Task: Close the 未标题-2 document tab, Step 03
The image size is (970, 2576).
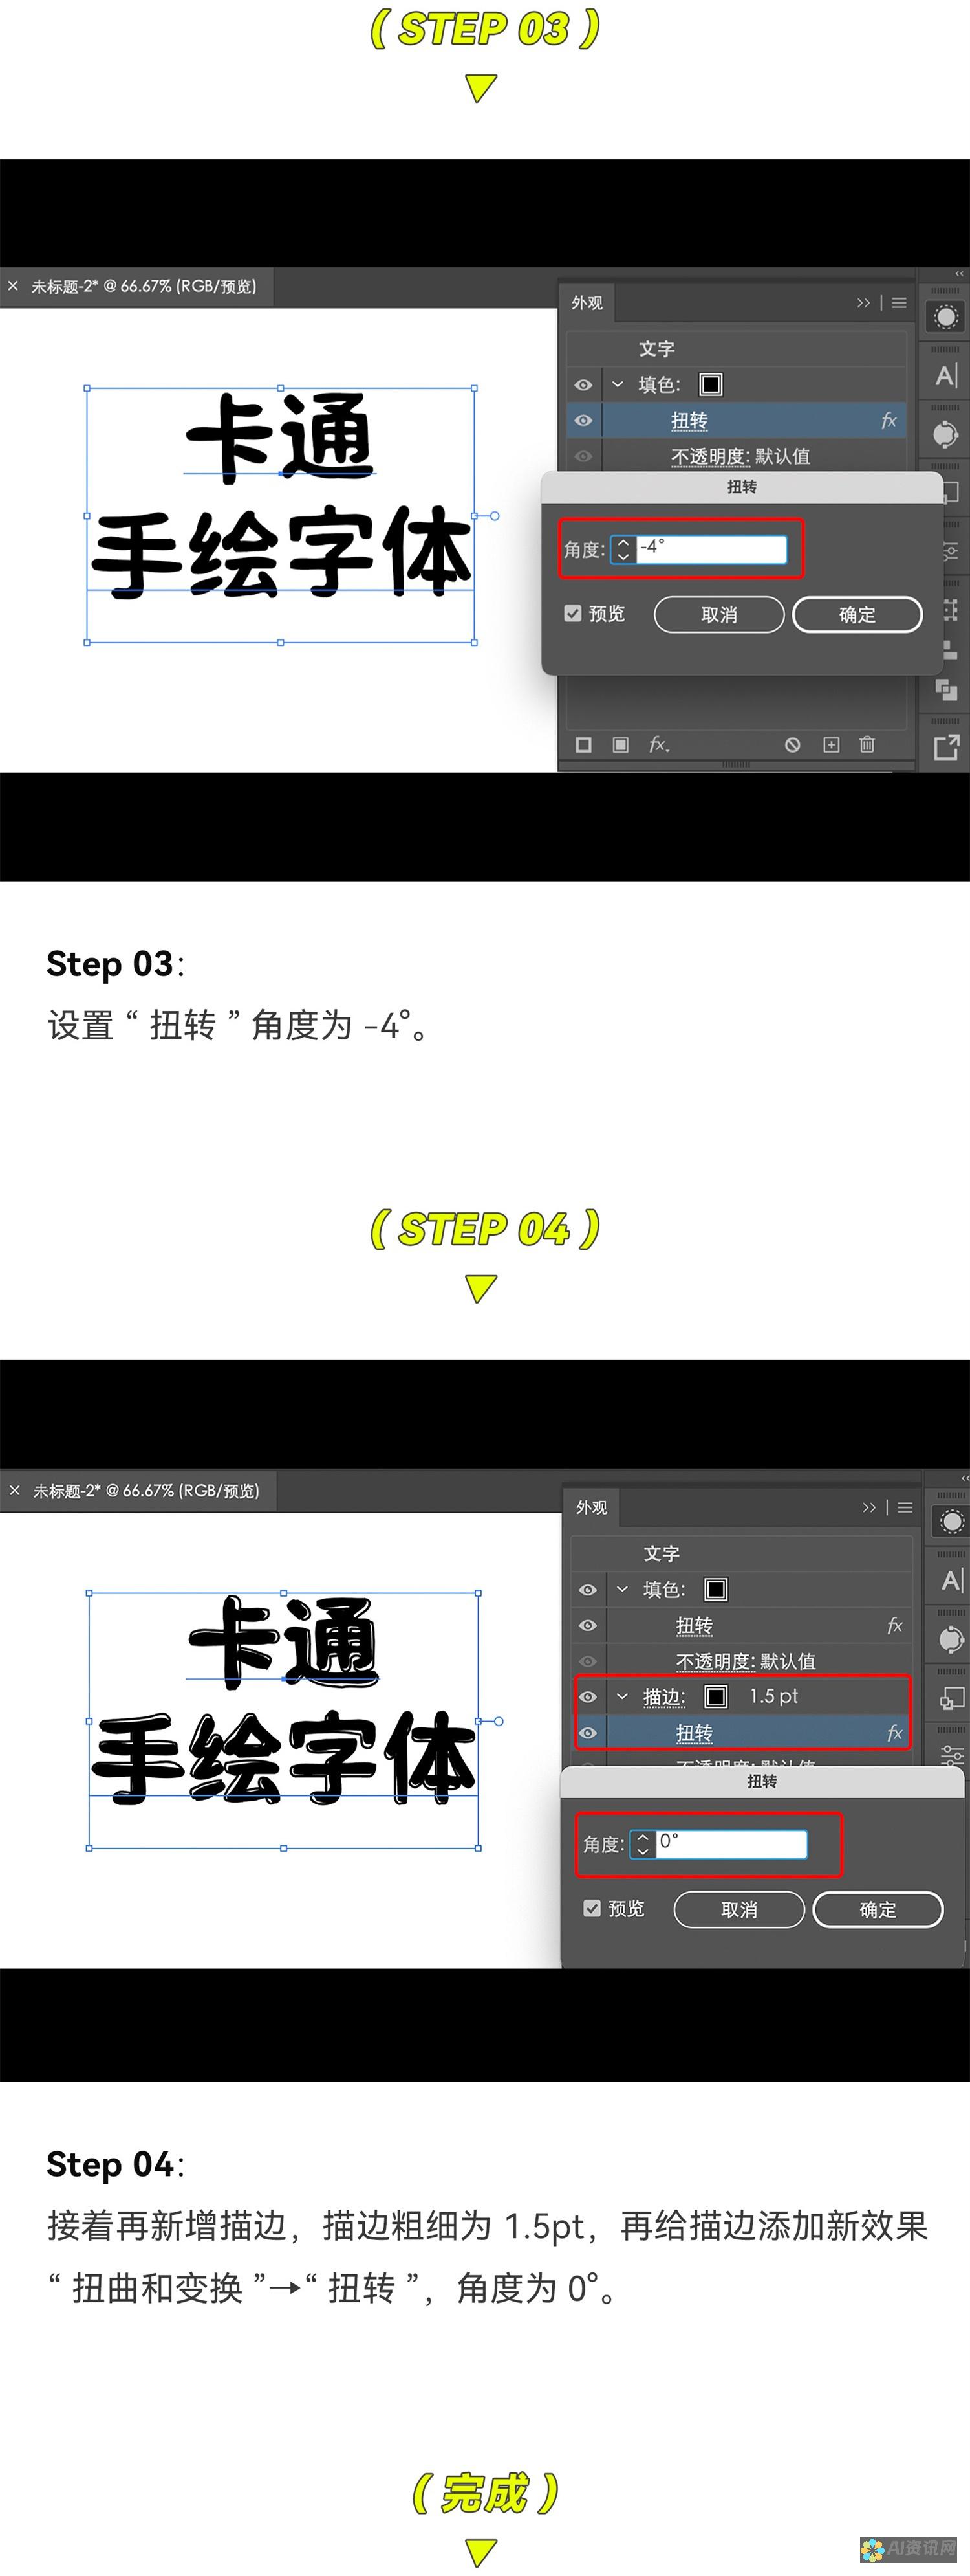Action: 13,286
